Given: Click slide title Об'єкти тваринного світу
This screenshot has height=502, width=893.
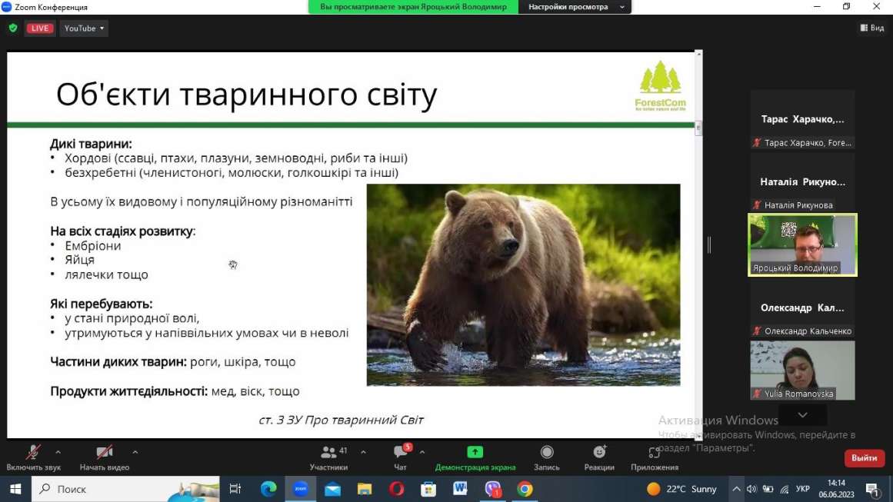Looking at the screenshot, I should coord(247,94).
